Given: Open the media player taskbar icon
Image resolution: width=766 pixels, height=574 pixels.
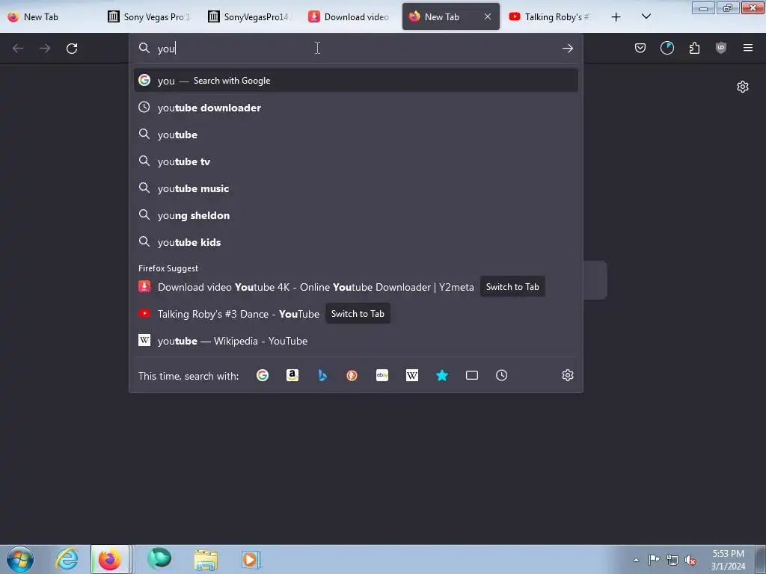Looking at the screenshot, I should [251, 560].
